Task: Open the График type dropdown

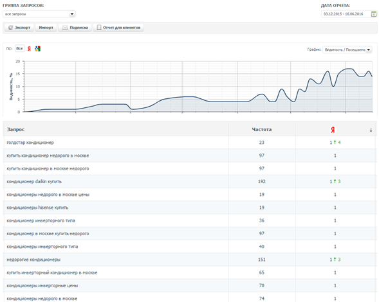Action: (x=347, y=49)
